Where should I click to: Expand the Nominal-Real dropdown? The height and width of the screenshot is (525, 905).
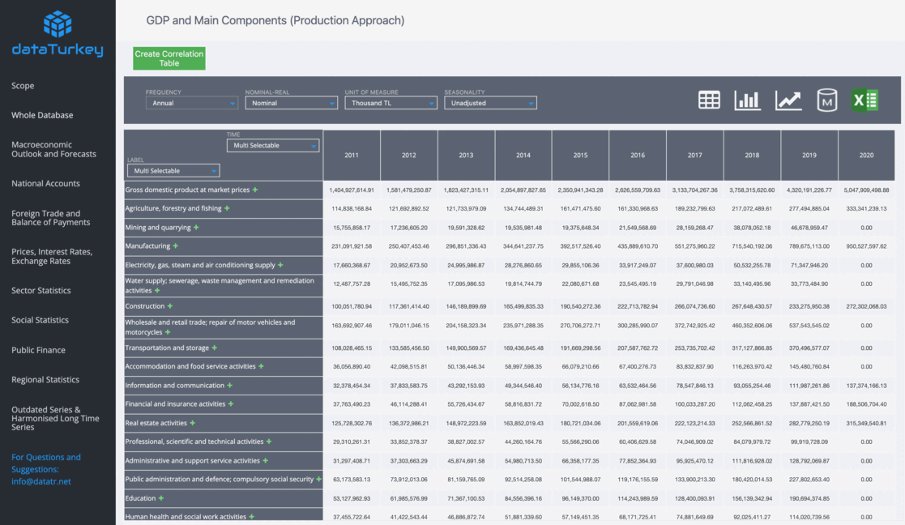point(291,103)
